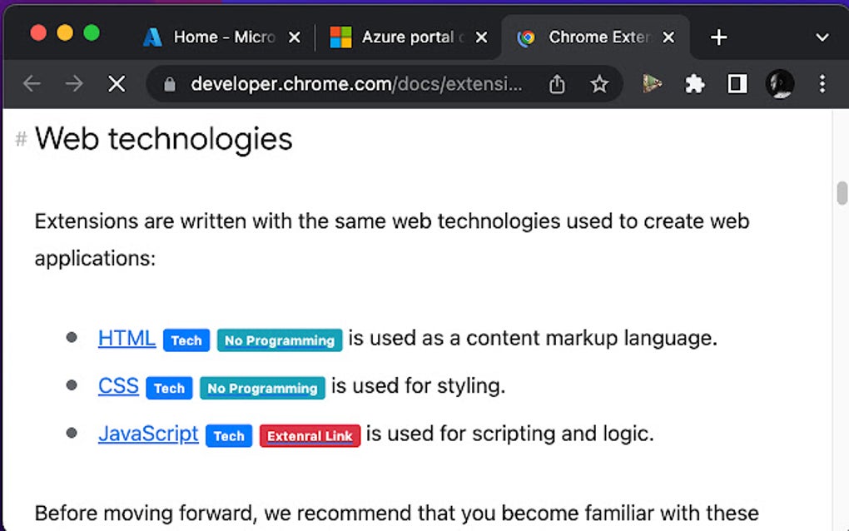Click the page scrollbar thumb
849x531 pixels.
(x=839, y=193)
